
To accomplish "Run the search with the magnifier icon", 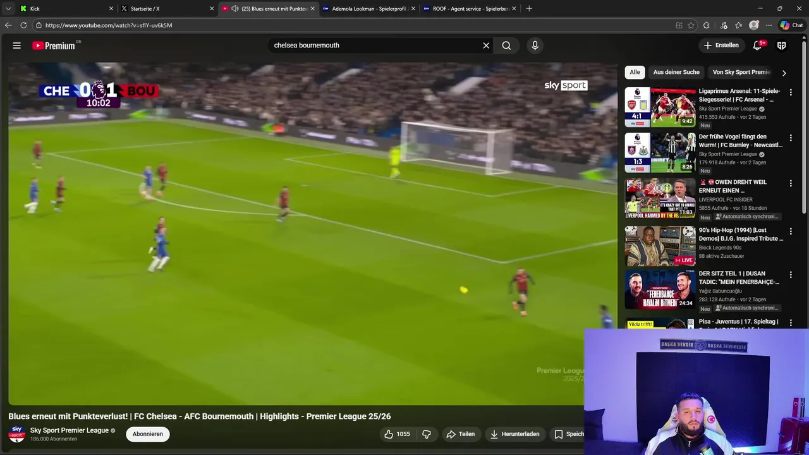I will (506, 45).
